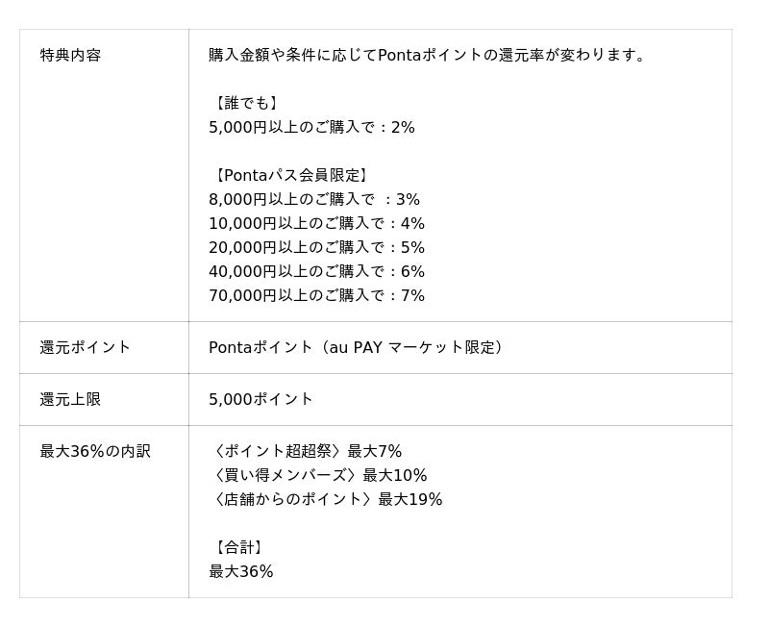769x627 pixels.
Task: Click the top sentence about Pontaポイントの還元率
Action: click(x=428, y=55)
